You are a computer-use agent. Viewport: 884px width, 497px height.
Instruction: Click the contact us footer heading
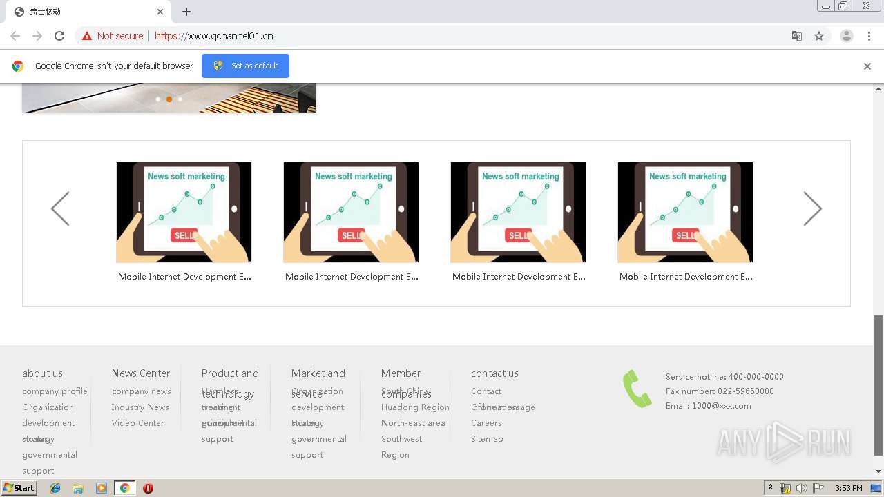click(x=494, y=373)
